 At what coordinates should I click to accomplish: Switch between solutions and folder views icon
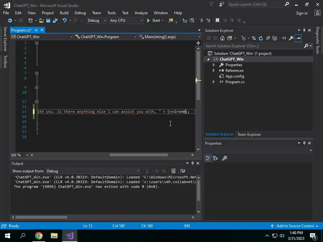tap(230, 38)
